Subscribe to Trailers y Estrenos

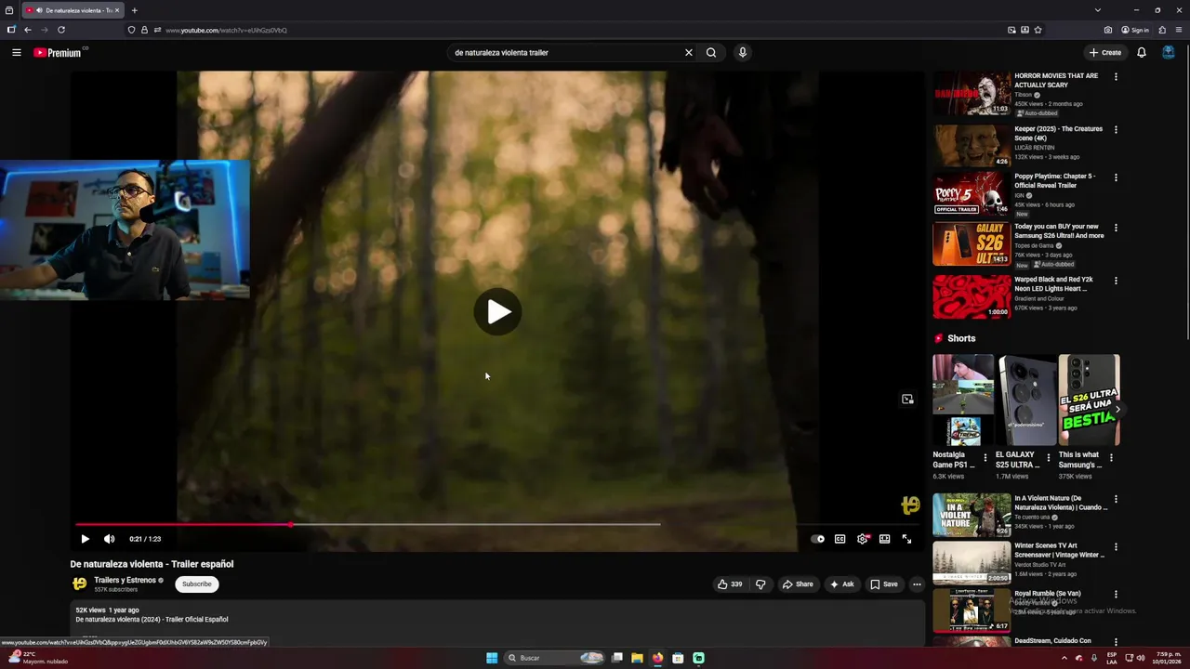(x=196, y=584)
